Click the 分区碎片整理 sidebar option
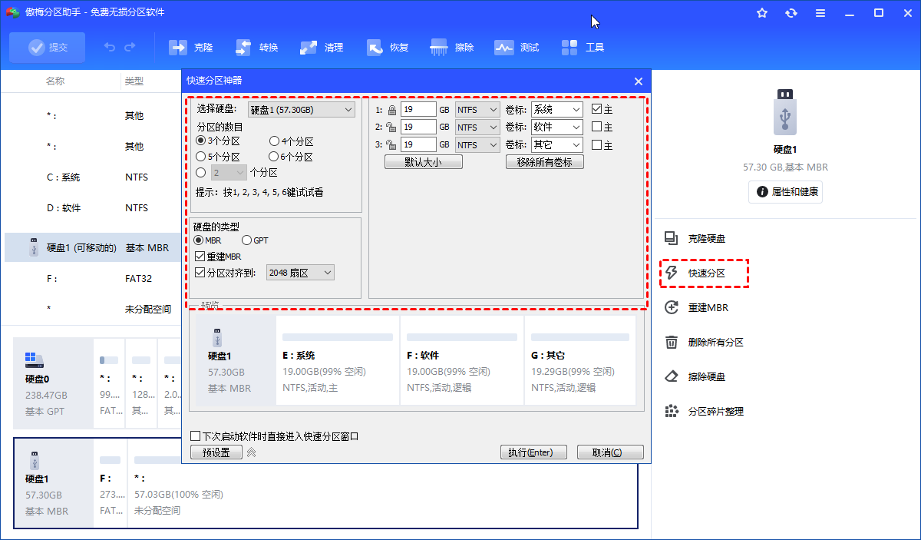 [x=704, y=411]
